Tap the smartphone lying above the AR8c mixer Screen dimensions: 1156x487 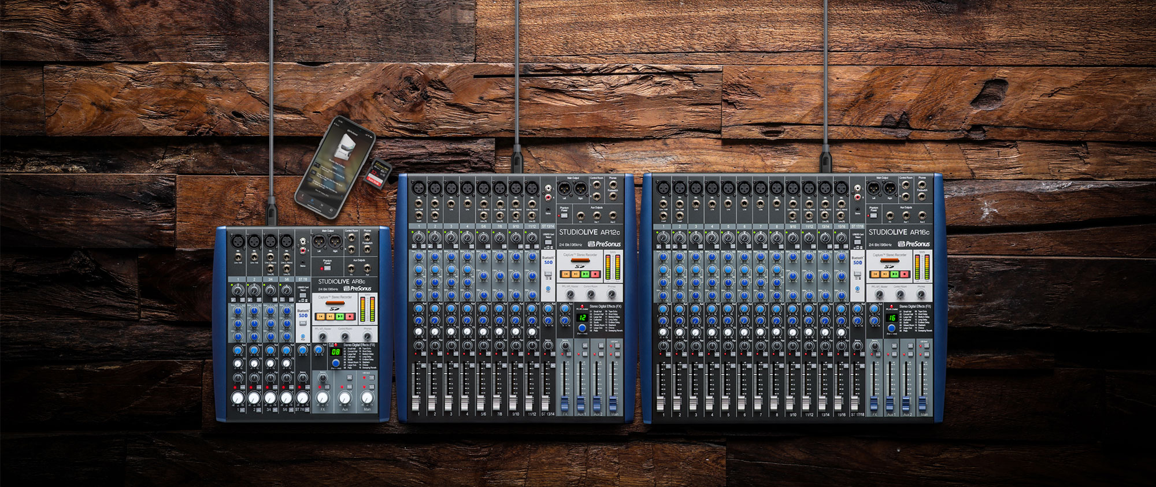pyautogui.click(x=335, y=167)
